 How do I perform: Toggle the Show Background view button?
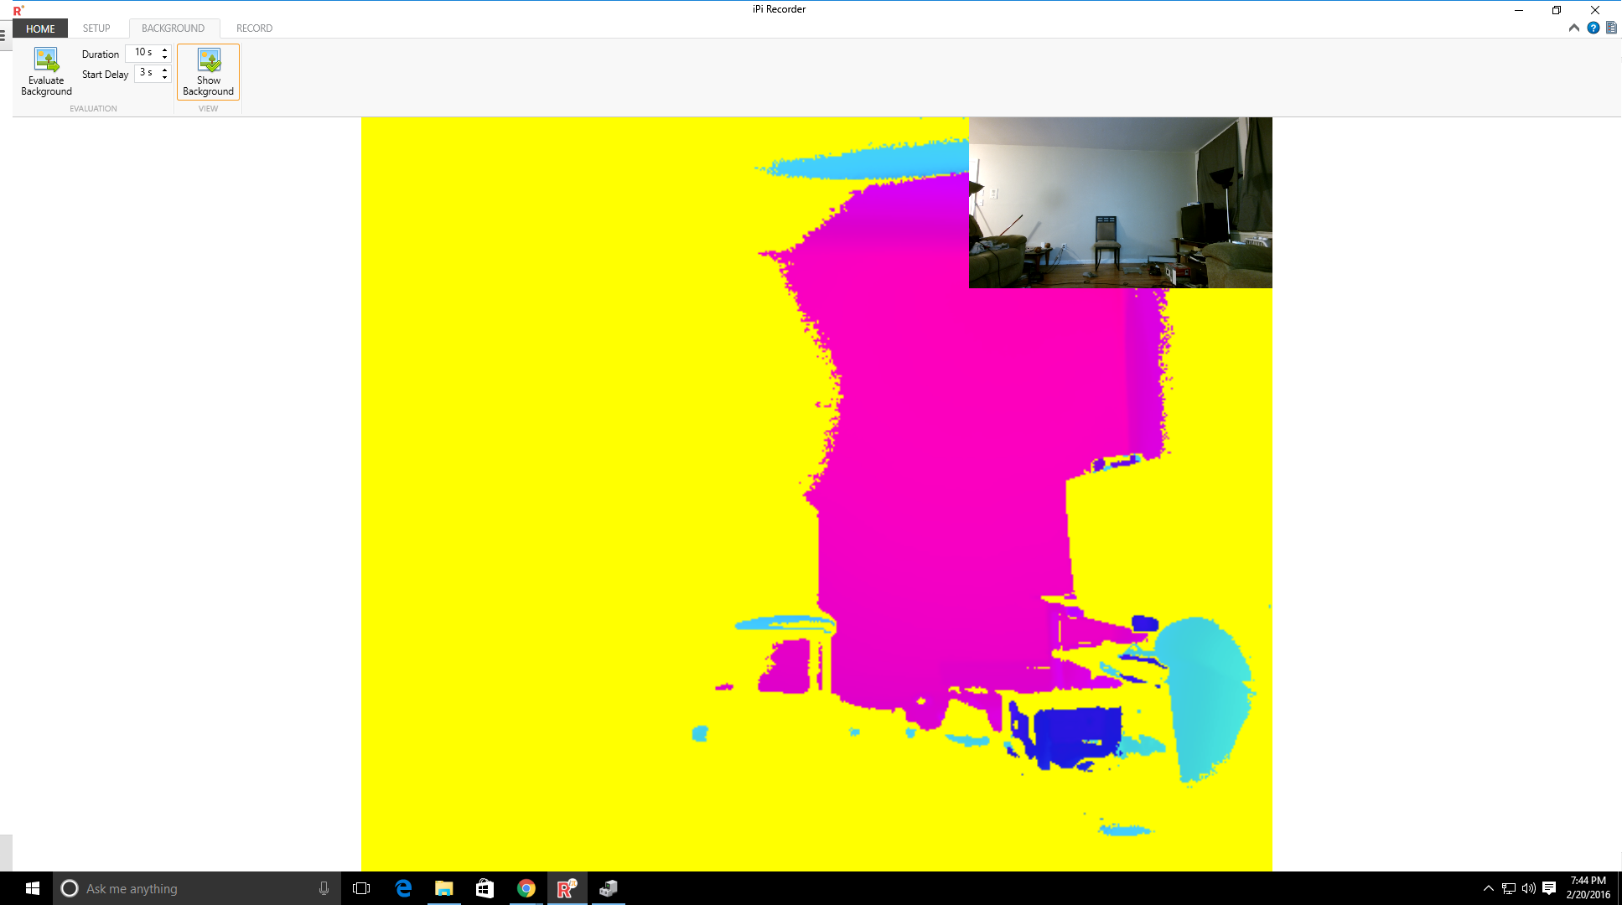click(208, 72)
